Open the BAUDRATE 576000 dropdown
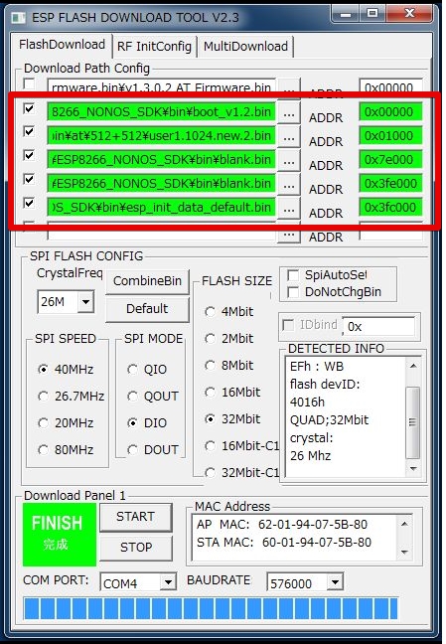The width and height of the screenshot is (446, 644). [335, 582]
